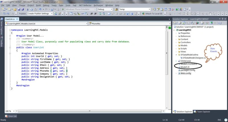Click the Find in Files icon beside Temp box
The image size is (228, 122).
[x=116, y=9]
